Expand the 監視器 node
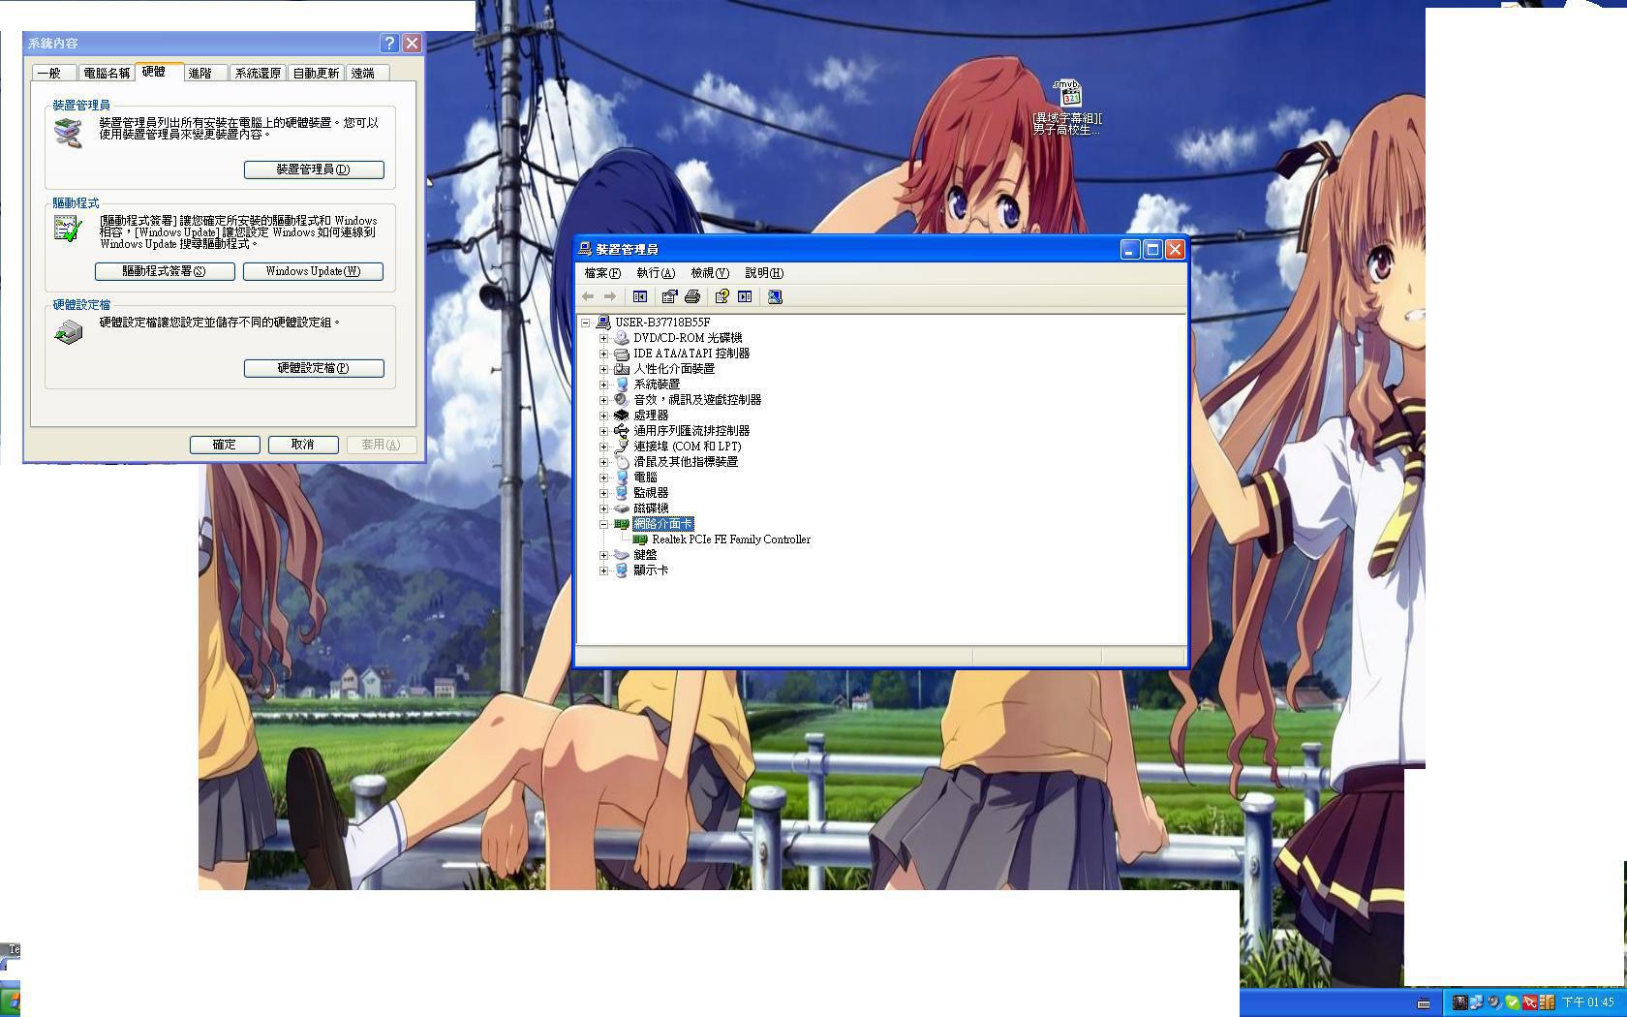Image resolution: width=1627 pixels, height=1017 pixels. tap(603, 493)
